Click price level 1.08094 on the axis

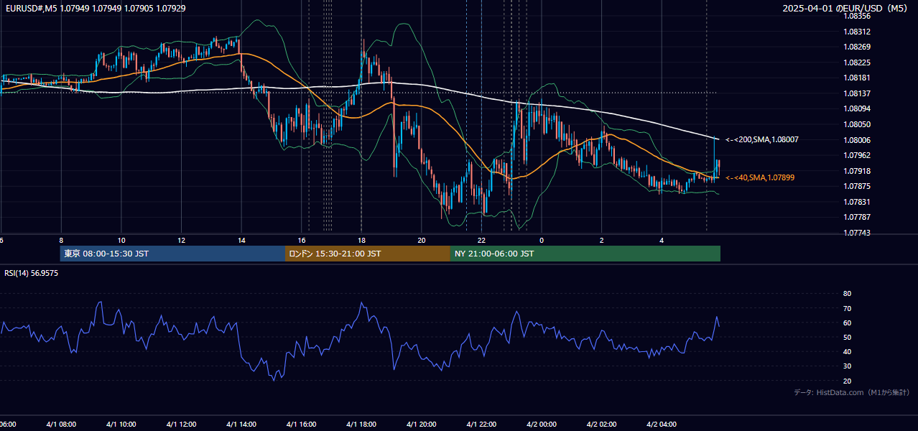tap(857, 109)
